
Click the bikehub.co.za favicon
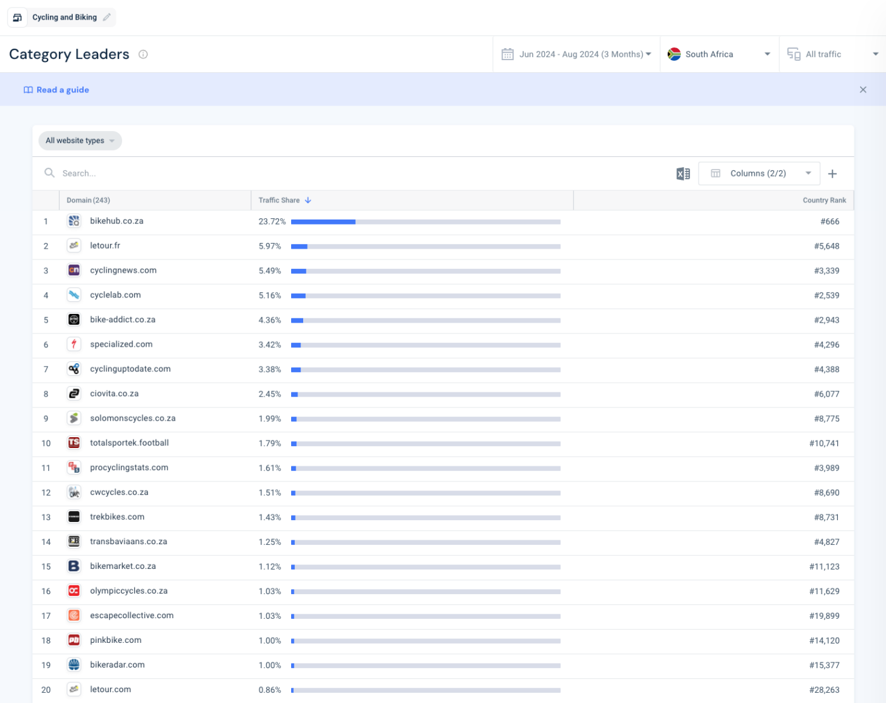click(x=74, y=221)
